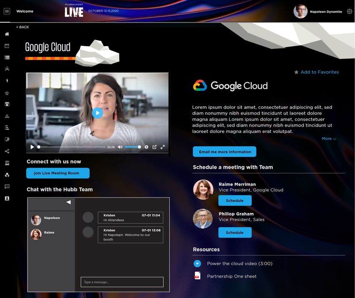The image size is (355, 298).
Task: Click the Pluralsight LIVE logo
Action: [74, 10]
